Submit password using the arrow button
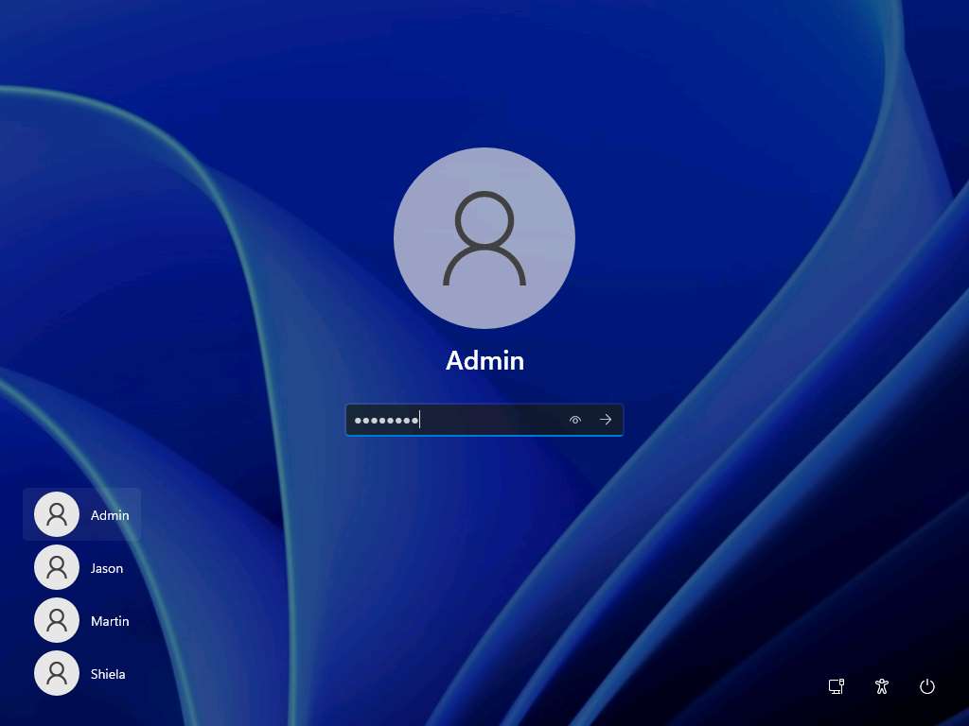969x726 pixels. [x=606, y=420]
